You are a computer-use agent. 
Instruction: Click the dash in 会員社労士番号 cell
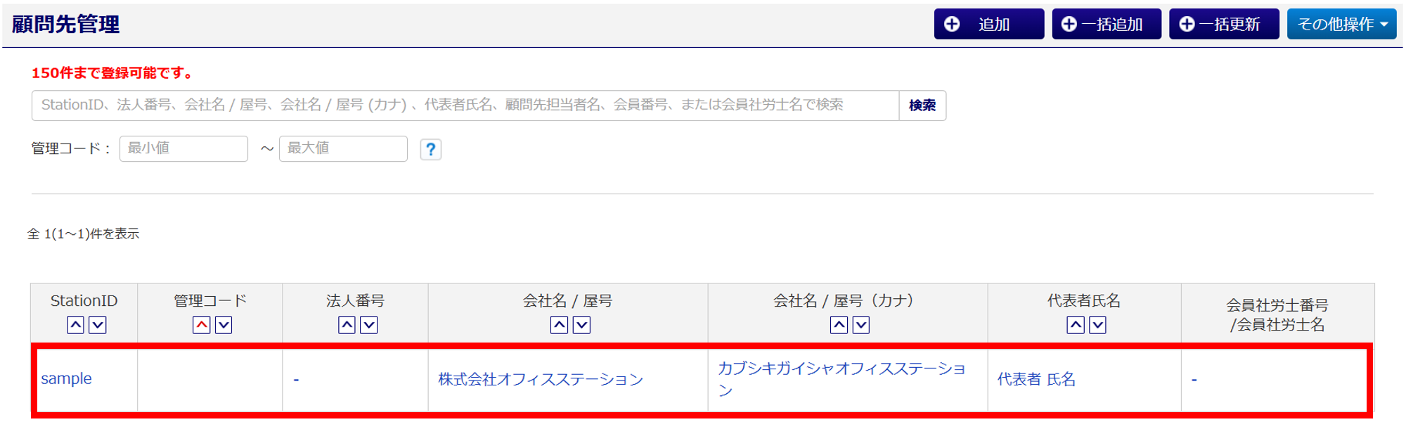coord(1194,380)
